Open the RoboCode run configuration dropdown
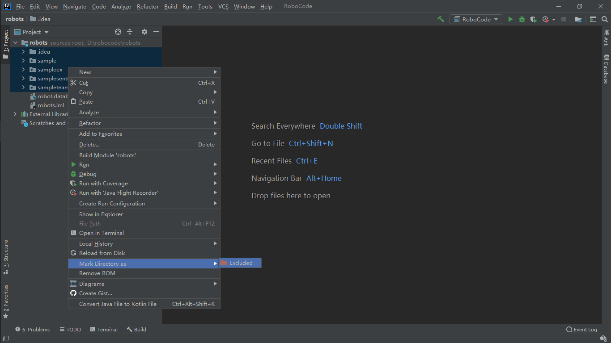This screenshot has width=611, height=343. (x=476, y=19)
